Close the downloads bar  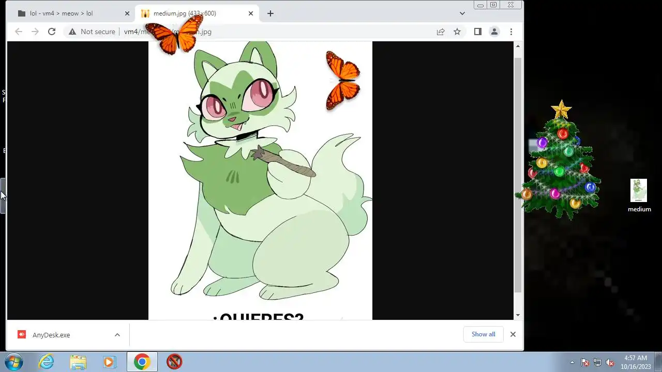513,334
